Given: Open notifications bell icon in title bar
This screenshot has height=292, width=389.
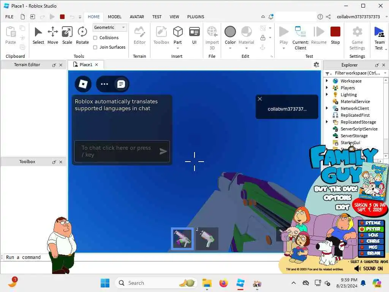Looking at the screenshot, I should click(271, 17).
